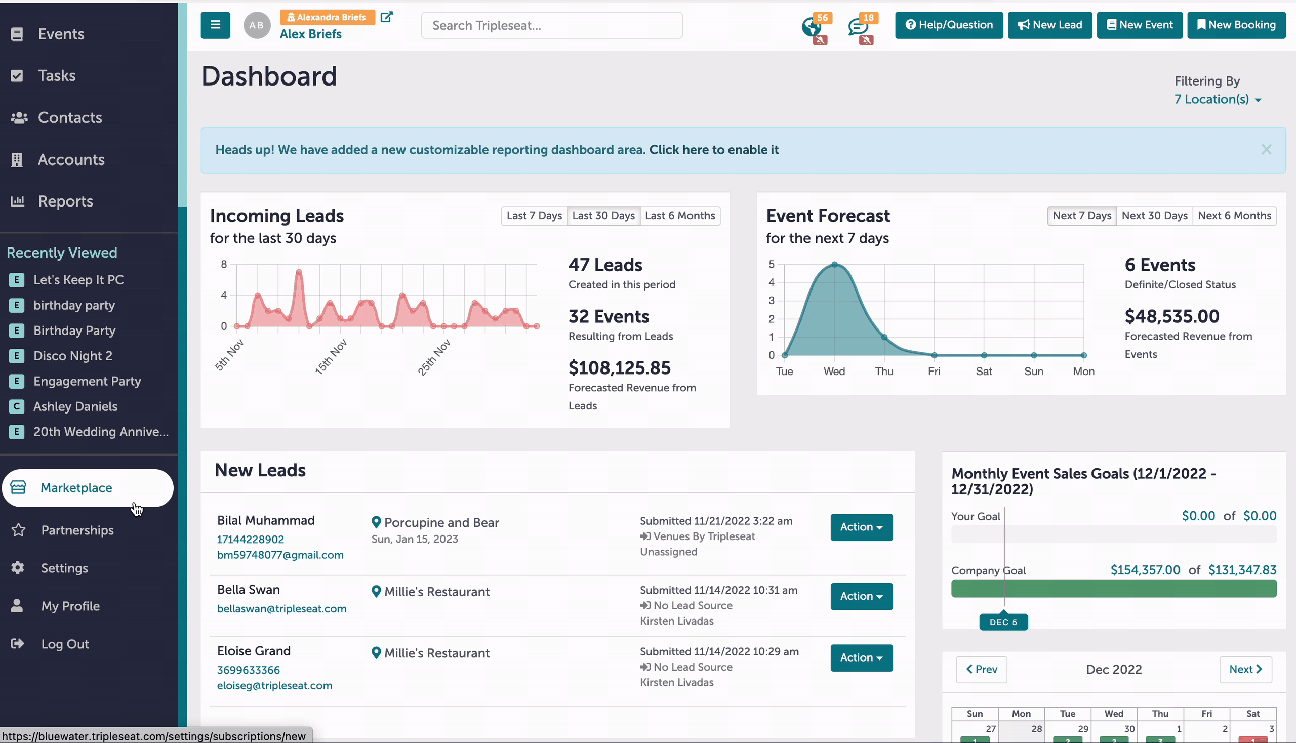Screen dimensions: 1296x743
Task: Click the Partnerships star icon
Action: [18, 530]
